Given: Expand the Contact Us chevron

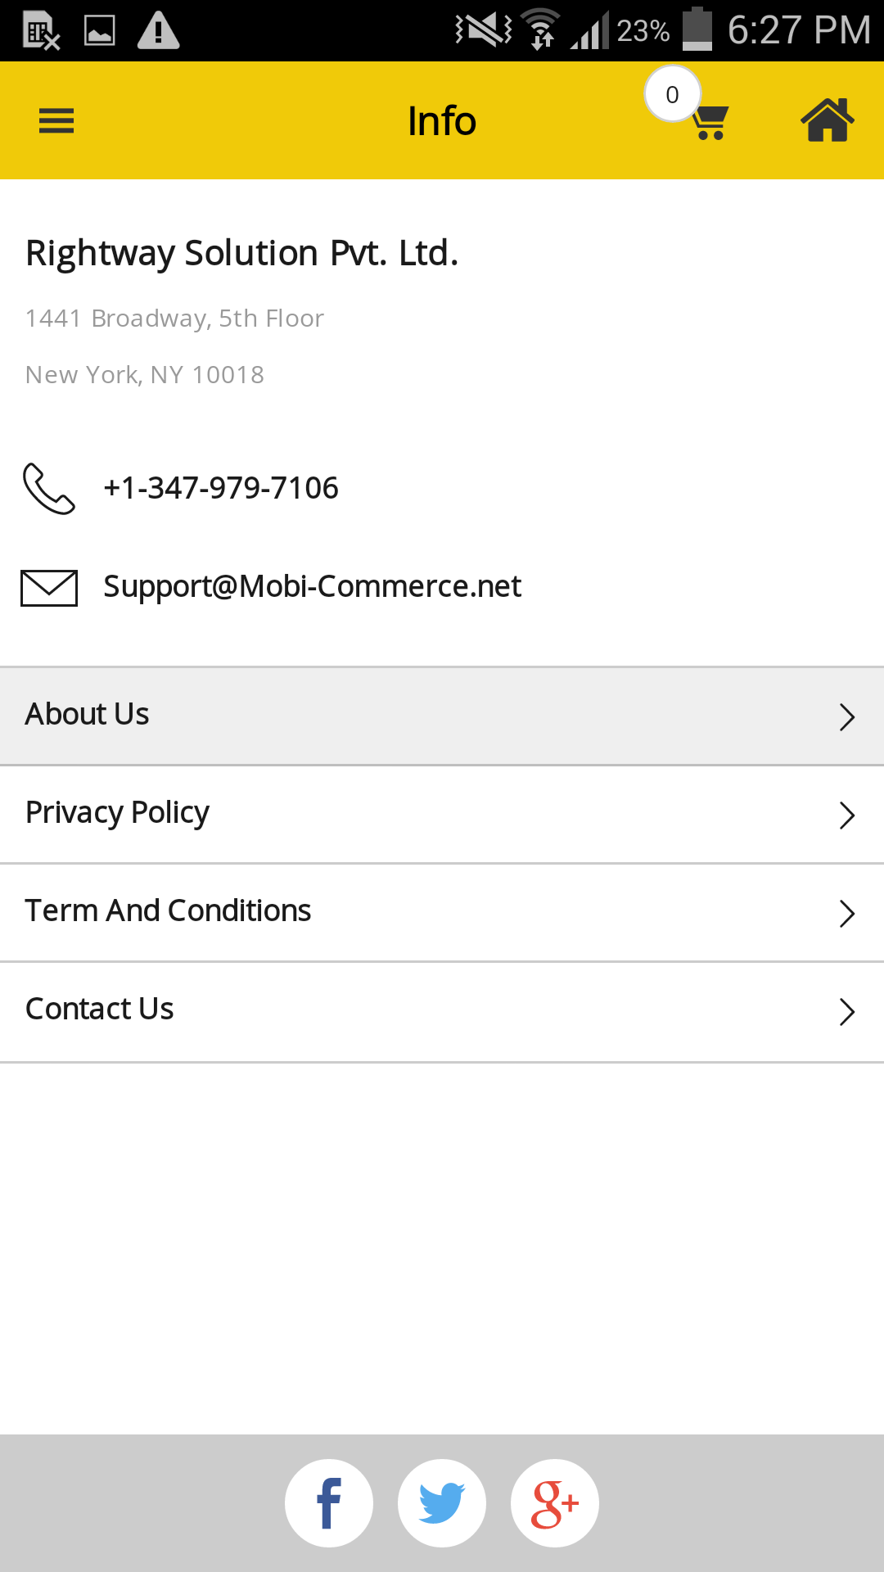Looking at the screenshot, I should [847, 1012].
